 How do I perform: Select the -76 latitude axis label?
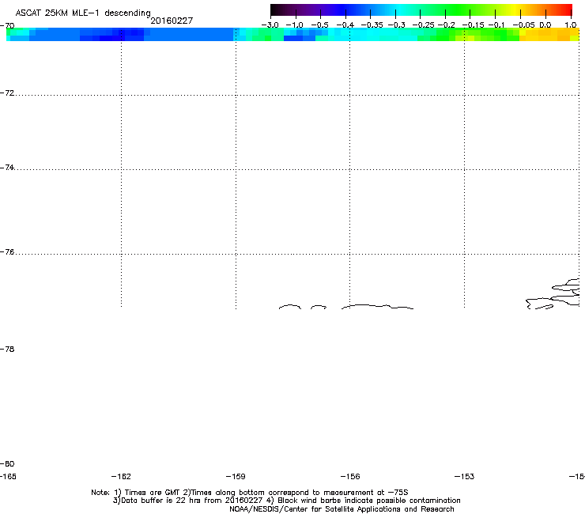click(7, 252)
